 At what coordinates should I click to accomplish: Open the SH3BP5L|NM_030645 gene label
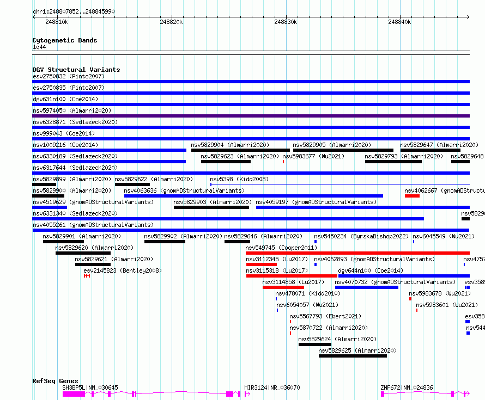pos(90,387)
